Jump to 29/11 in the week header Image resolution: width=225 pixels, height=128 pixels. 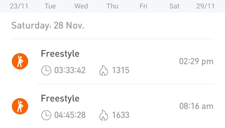(x=205, y=6)
